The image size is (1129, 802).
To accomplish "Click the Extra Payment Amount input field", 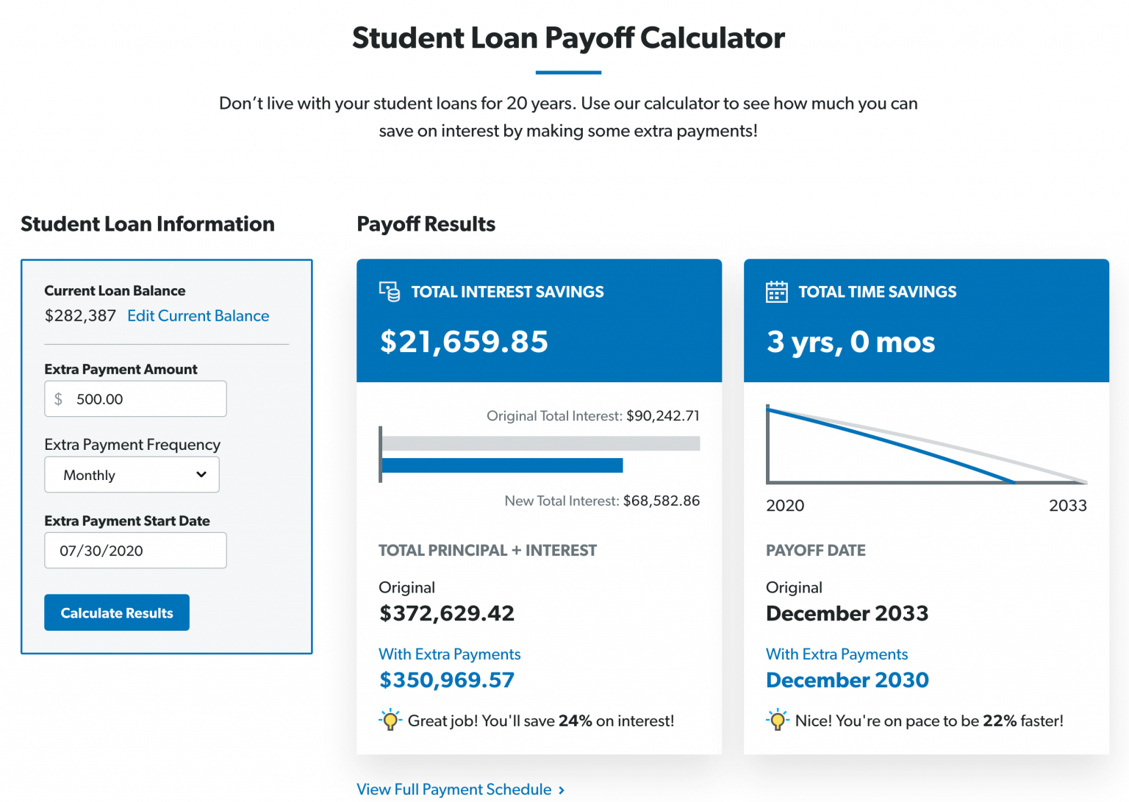I will [x=135, y=398].
